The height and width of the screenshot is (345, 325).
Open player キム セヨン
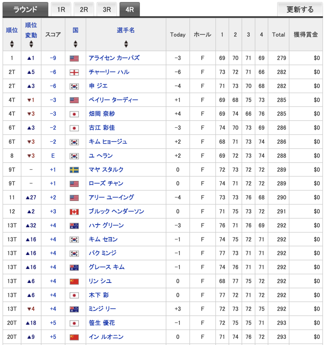(x=103, y=239)
